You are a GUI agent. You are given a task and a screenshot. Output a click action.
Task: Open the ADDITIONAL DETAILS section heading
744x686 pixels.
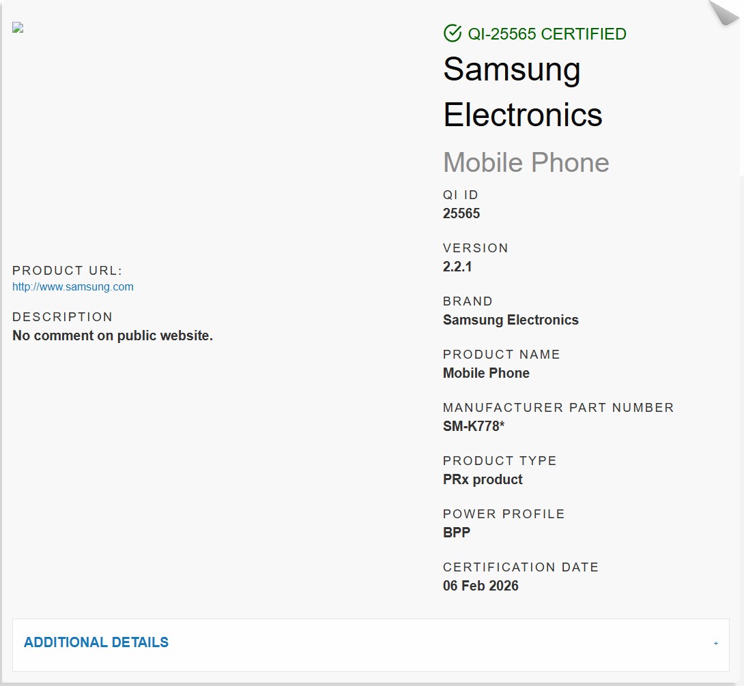click(x=96, y=642)
